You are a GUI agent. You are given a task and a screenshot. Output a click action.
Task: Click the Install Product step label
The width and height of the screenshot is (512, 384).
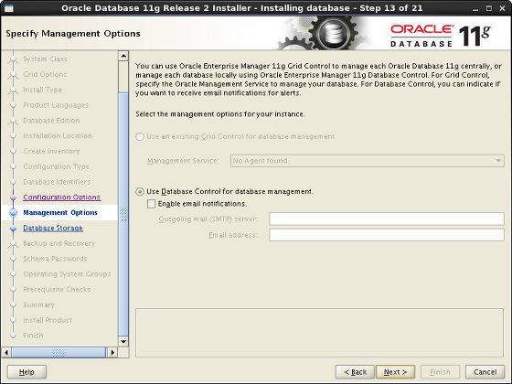[48, 320]
